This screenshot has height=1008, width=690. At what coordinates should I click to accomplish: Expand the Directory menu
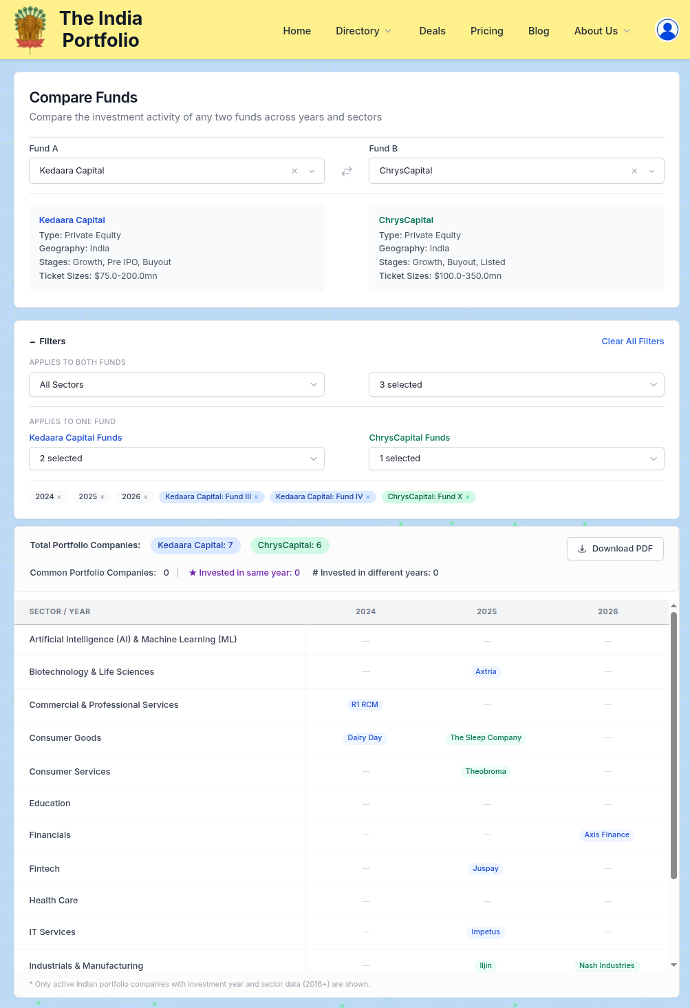point(363,31)
